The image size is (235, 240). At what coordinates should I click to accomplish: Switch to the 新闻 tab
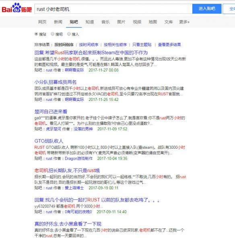coord(58,22)
